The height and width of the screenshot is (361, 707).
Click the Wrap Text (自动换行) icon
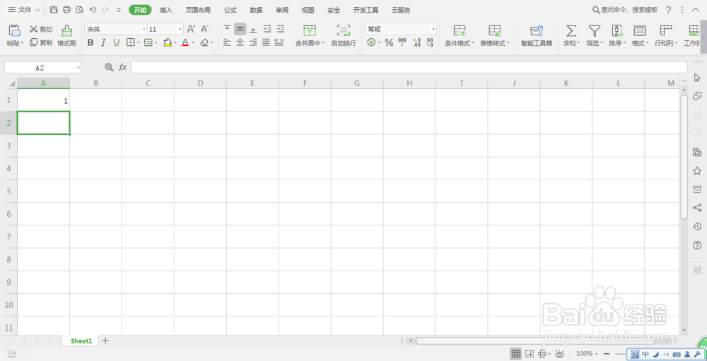point(344,30)
